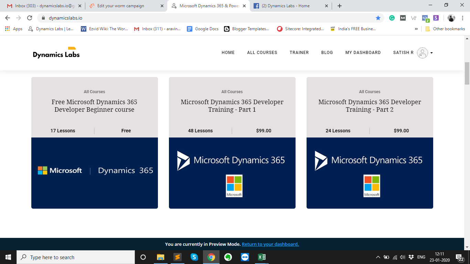
Task: Expand the dropdown arrow beside SATISH R
Action: tap(431, 53)
